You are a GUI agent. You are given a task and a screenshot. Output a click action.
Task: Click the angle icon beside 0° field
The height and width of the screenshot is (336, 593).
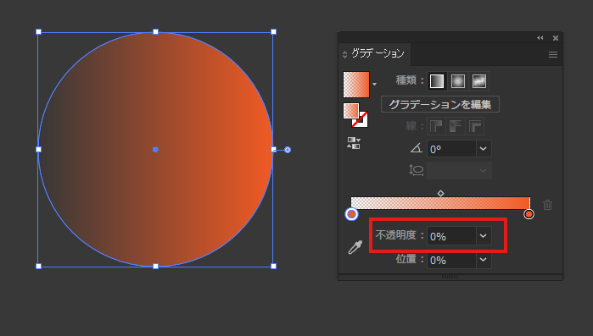417,148
